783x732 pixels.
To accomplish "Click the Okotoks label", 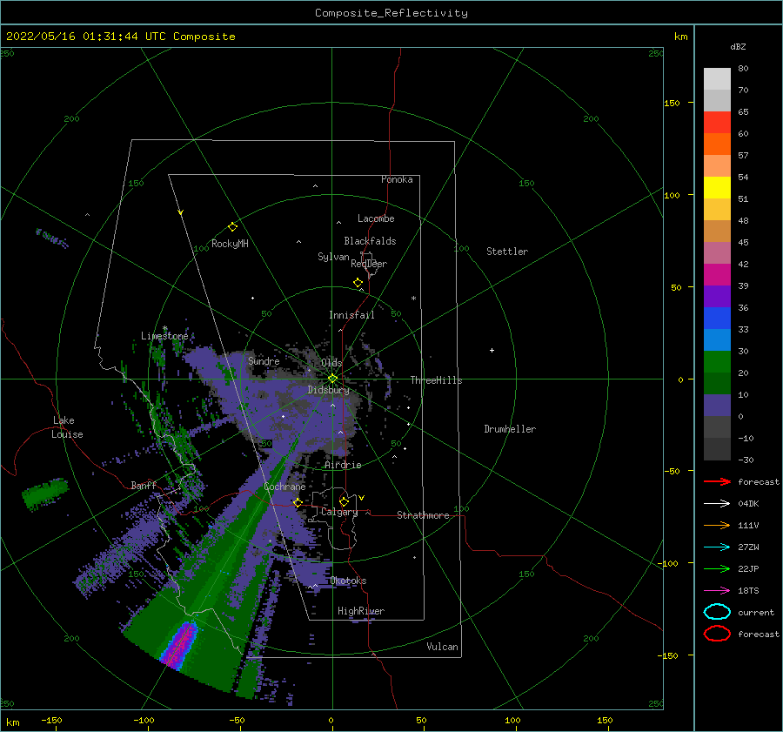I will pyautogui.click(x=348, y=581).
